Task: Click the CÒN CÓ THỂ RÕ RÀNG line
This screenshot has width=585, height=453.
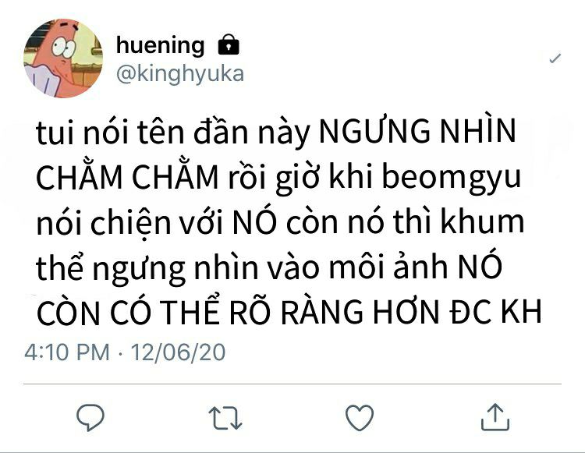Action: pyautogui.click(x=289, y=312)
